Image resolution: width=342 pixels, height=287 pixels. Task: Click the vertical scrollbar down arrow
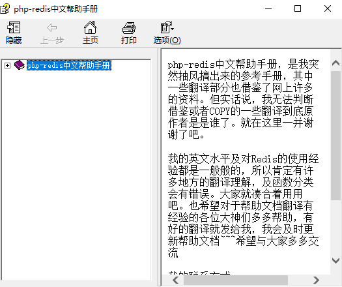click(x=335, y=260)
